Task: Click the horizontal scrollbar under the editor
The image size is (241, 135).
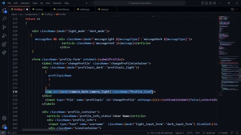Action: [x=44, y=130]
